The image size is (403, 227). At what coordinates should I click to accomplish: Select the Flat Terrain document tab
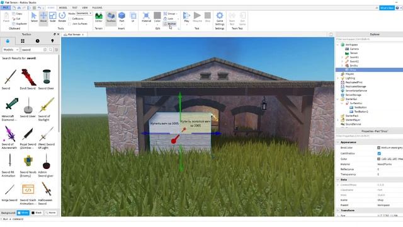tap(74, 35)
